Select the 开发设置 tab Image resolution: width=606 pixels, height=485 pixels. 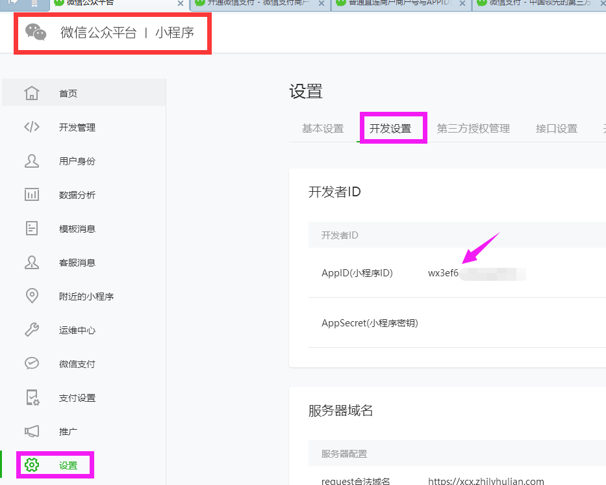click(x=390, y=129)
